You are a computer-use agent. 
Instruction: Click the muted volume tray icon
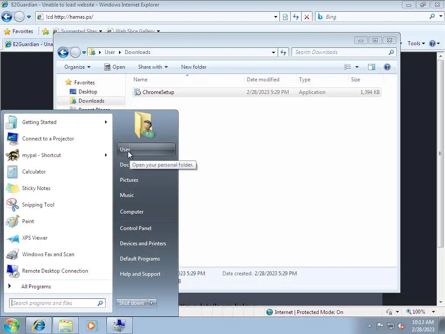point(401,326)
